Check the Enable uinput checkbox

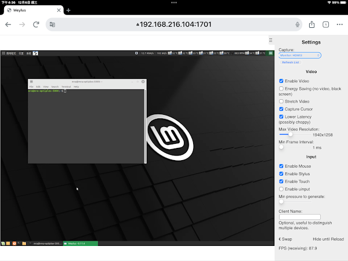coord(281,189)
